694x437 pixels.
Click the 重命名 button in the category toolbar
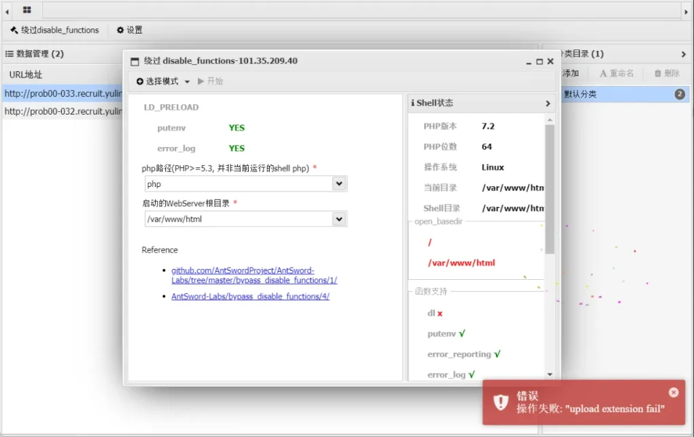click(x=617, y=73)
